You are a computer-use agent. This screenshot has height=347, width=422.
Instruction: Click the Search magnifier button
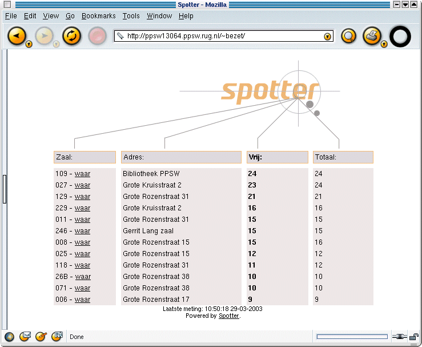(348, 36)
